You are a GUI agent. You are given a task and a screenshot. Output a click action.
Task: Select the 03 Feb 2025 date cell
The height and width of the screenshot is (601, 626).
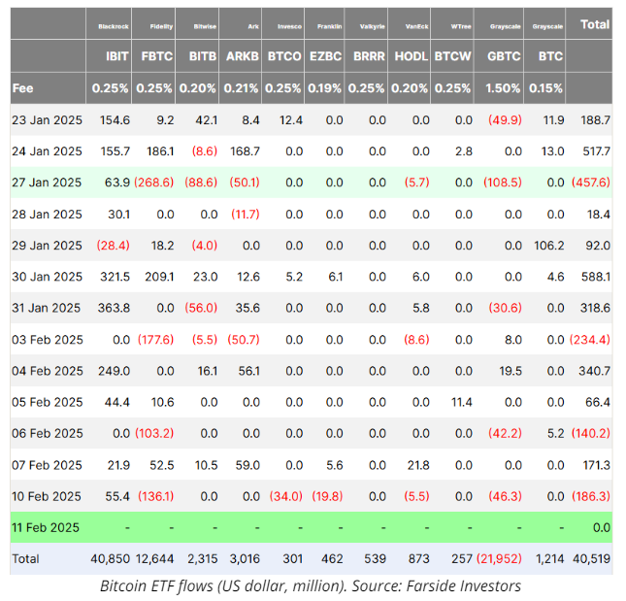(x=48, y=340)
